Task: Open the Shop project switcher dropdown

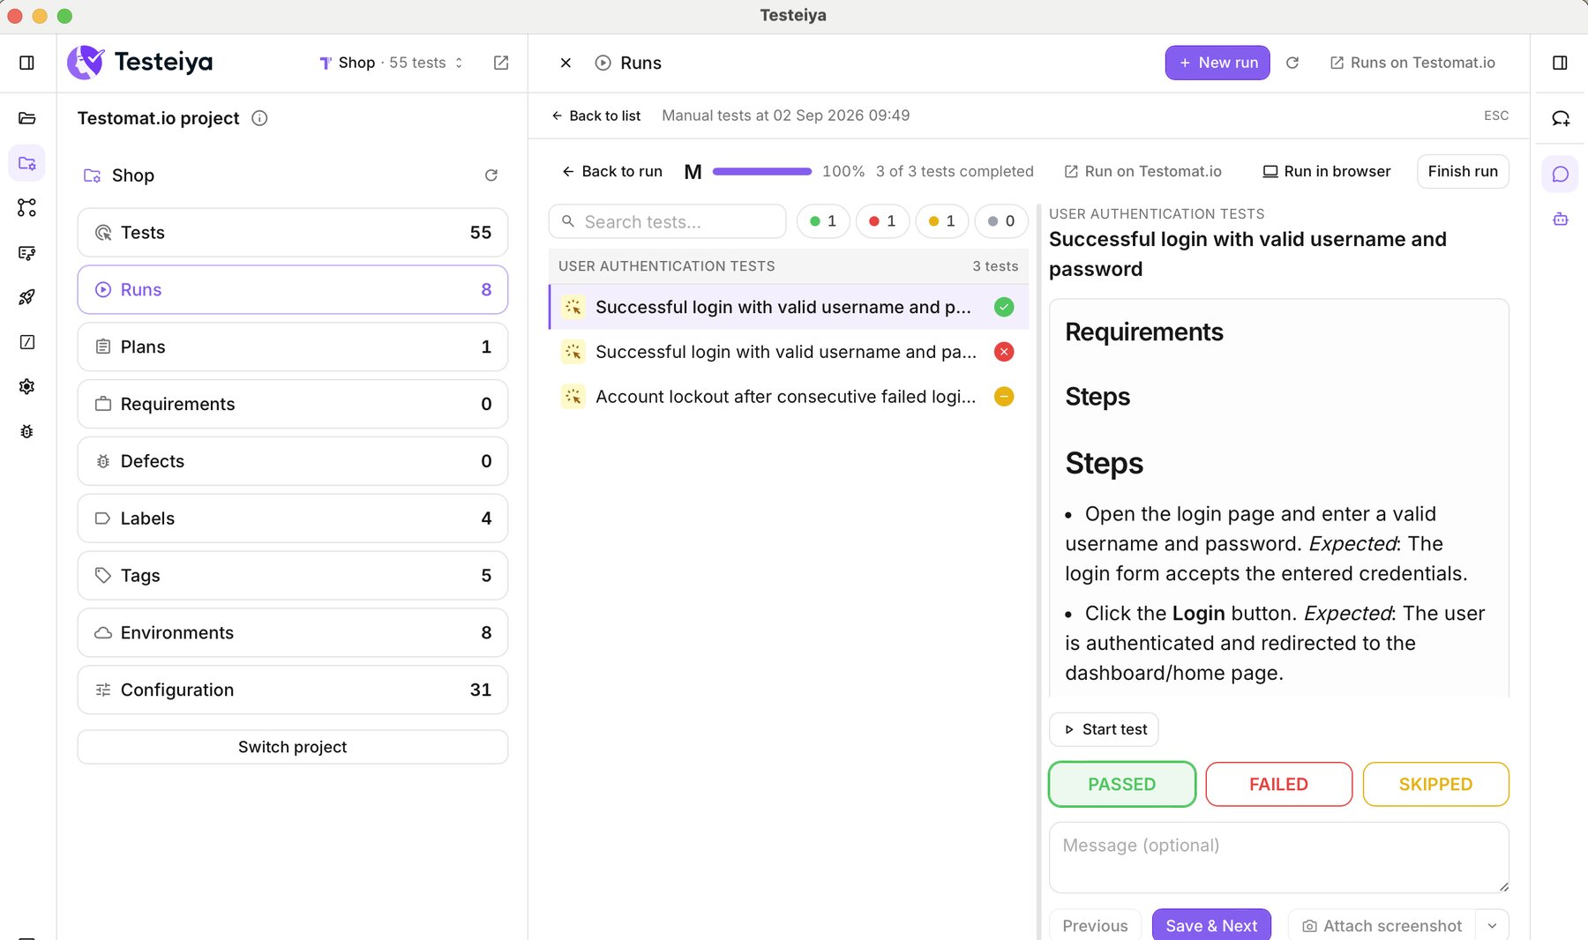Action: tap(391, 63)
